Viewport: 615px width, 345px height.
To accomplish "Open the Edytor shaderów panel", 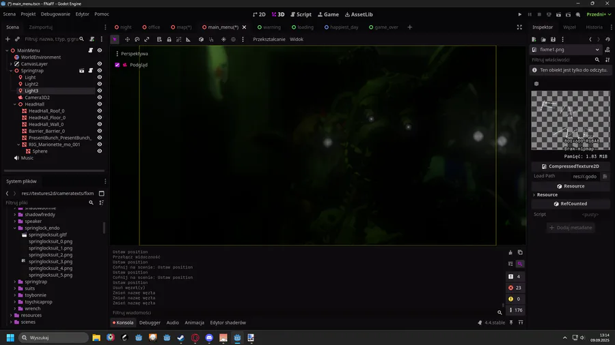I will (x=228, y=322).
